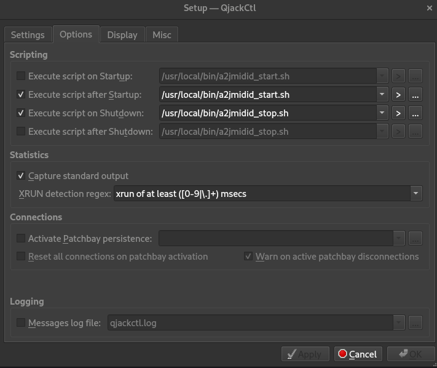437x368 pixels.
Task: Enable Execute script on Startup checkbox
Action: click(x=22, y=76)
